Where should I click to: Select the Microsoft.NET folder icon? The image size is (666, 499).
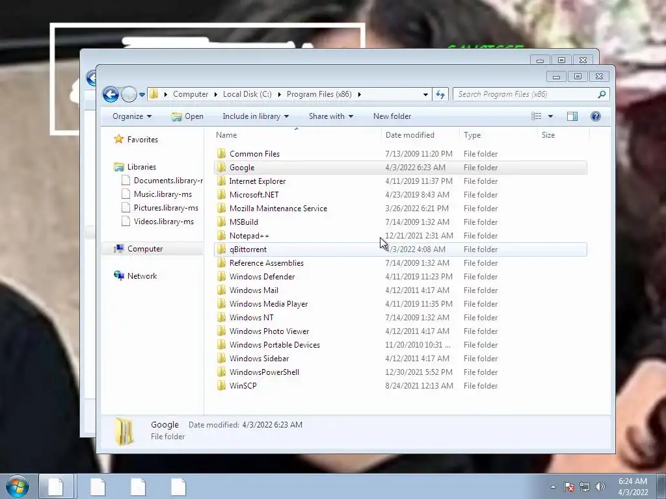tap(221, 195)
